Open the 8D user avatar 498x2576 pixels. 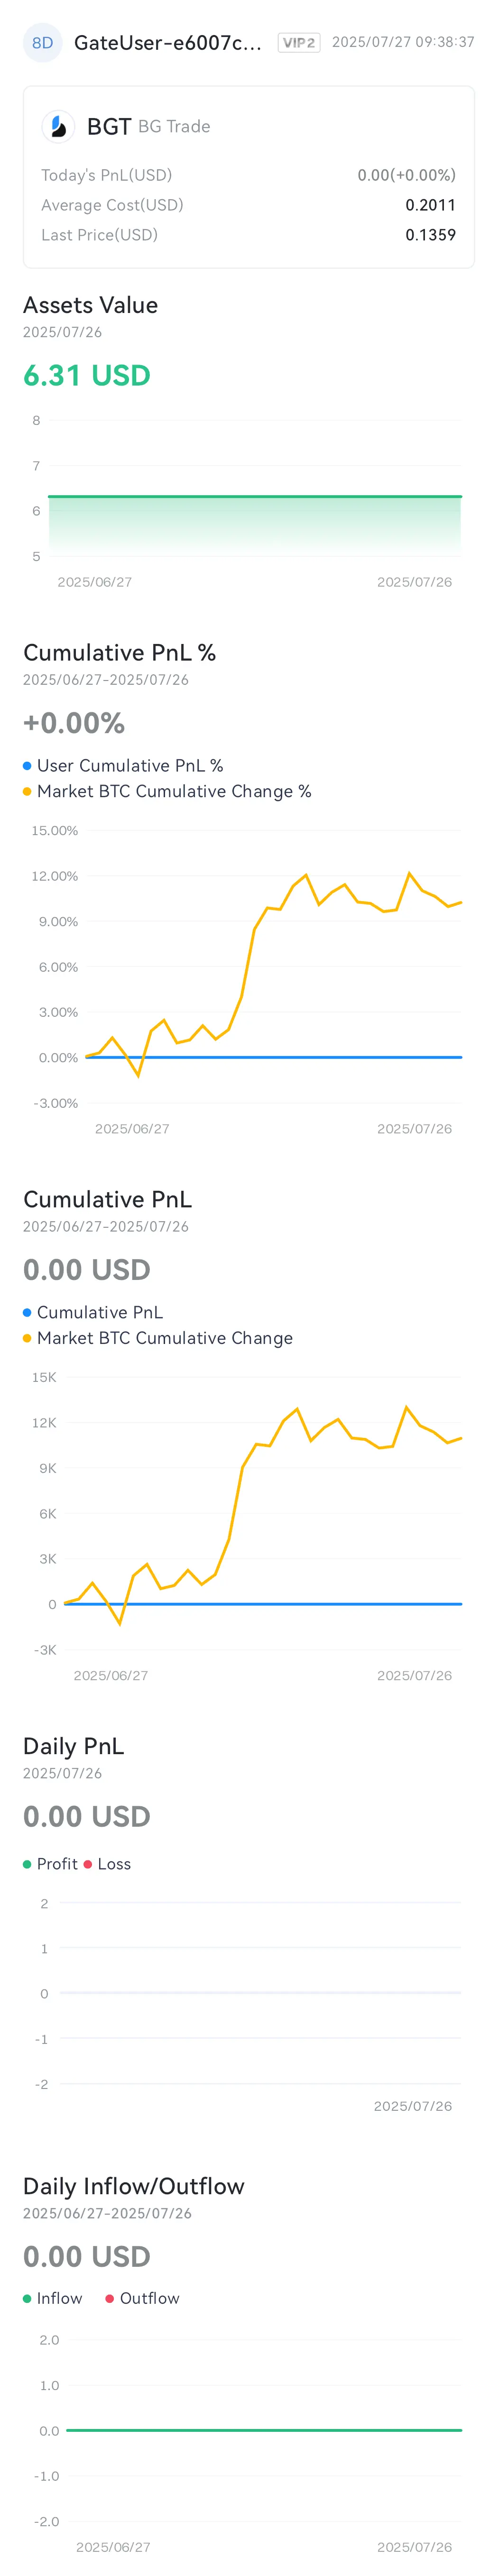(42, 43)
